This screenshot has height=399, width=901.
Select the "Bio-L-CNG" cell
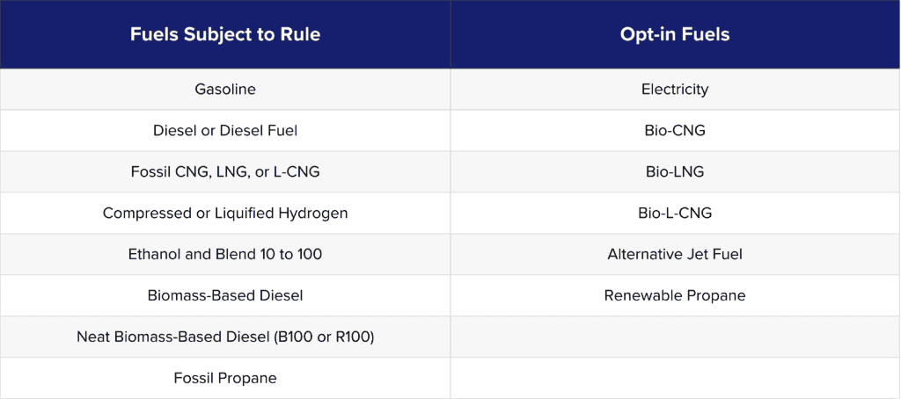point(675,214)
